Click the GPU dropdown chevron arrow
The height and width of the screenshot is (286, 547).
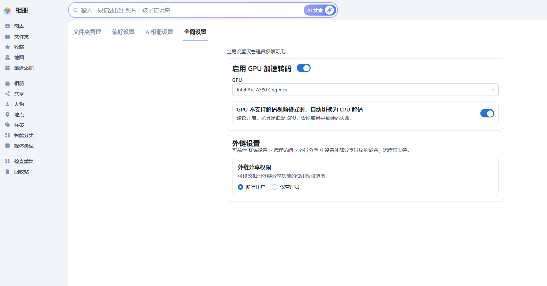[x=493, y=90]
